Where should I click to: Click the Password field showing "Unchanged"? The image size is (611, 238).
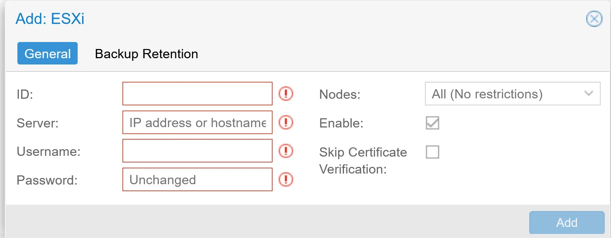[197, 180]
